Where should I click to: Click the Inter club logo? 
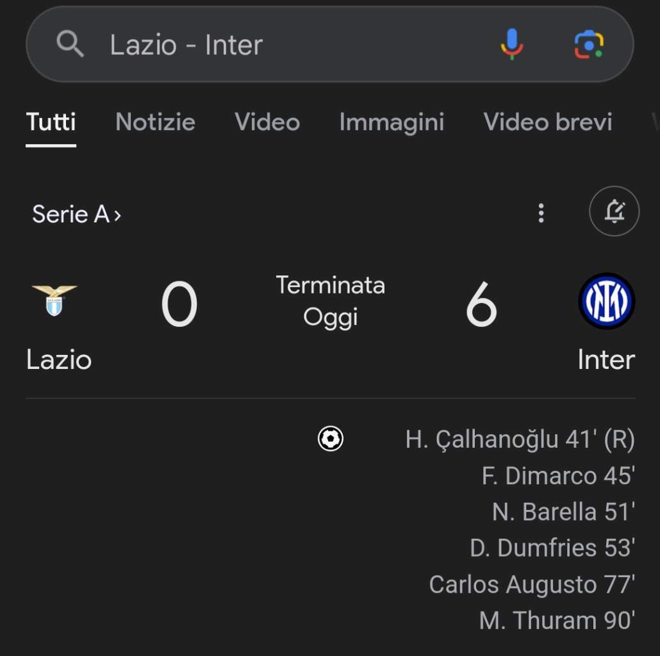pyautogui.click(x=607, y=301)
